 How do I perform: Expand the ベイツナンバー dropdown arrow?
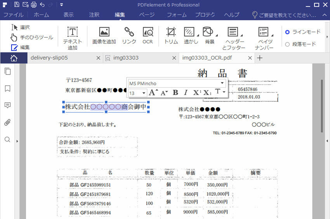272,35
